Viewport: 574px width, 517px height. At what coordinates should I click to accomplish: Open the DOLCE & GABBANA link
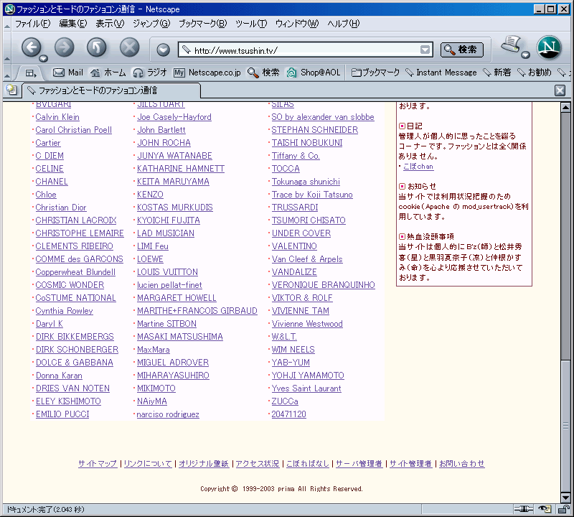(x=75, y=363)
